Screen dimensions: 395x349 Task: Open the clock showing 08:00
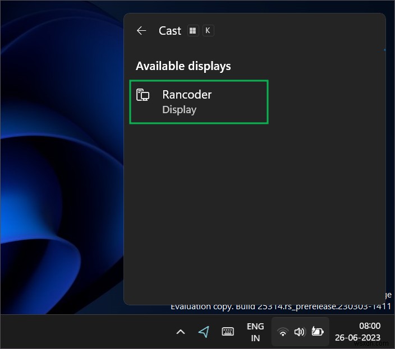(370, 326)
